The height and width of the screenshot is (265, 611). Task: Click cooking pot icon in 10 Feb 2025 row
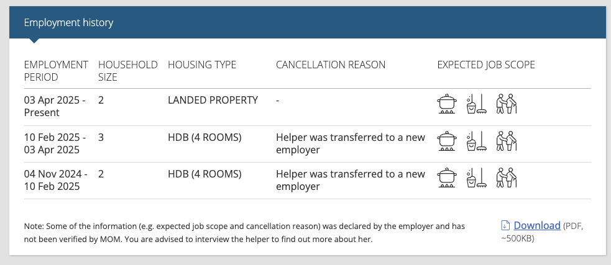click(x=447, y=141)
